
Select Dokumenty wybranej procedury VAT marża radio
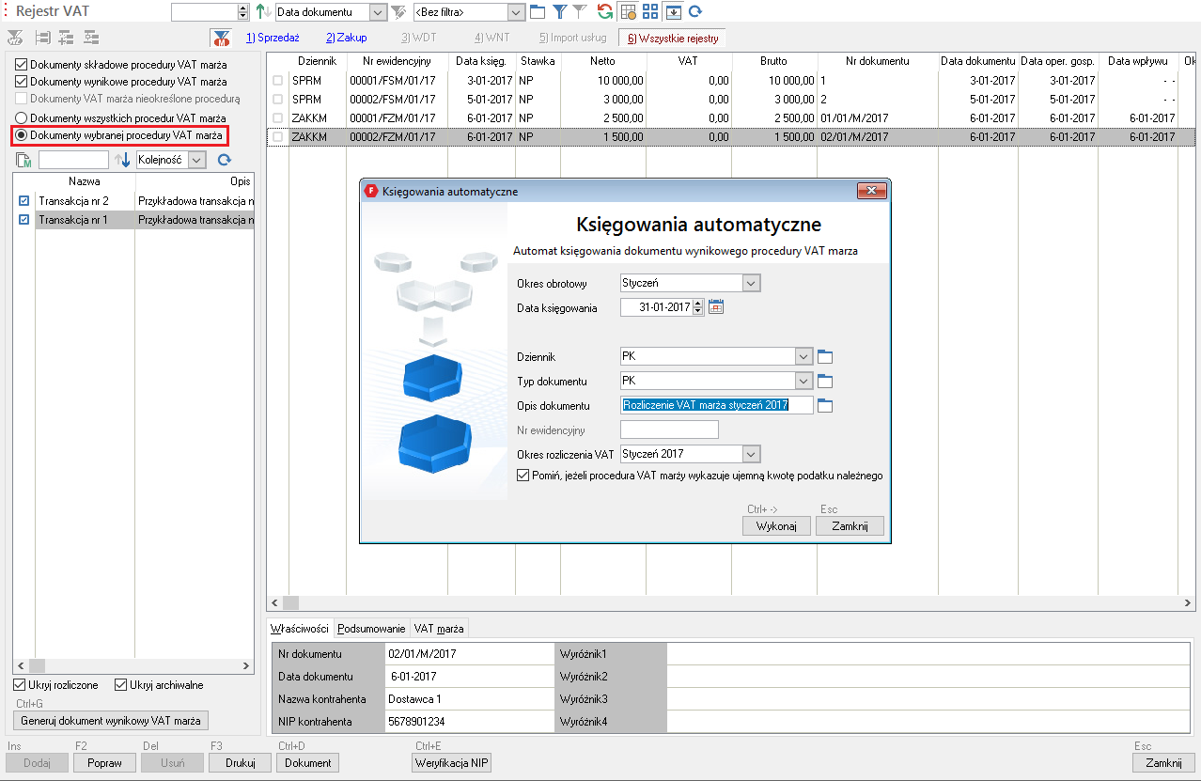pyautogui.click(x=22, y=135)
